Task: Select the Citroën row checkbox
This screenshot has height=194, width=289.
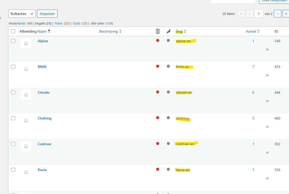Action: (x=13, y=92)
